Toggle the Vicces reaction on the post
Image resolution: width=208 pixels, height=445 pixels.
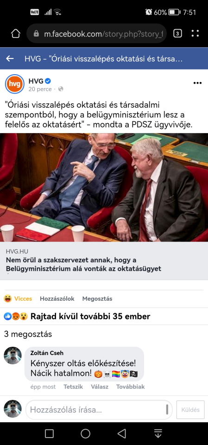click(x=18, y=299)
